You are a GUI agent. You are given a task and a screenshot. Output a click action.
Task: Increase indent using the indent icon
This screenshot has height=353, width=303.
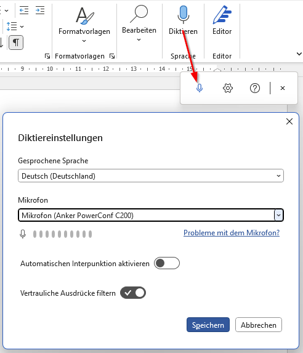(x=40, y=10)
